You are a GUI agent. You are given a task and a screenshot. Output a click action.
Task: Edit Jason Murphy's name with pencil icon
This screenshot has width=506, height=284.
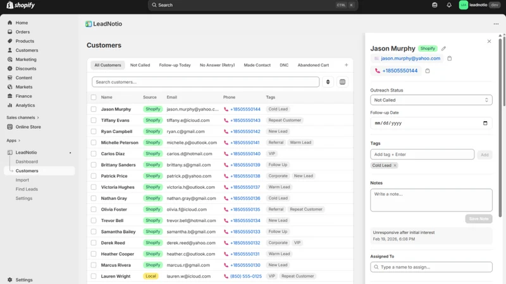444,49
